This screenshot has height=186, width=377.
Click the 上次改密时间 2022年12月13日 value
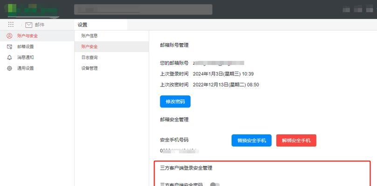[226, 85]
